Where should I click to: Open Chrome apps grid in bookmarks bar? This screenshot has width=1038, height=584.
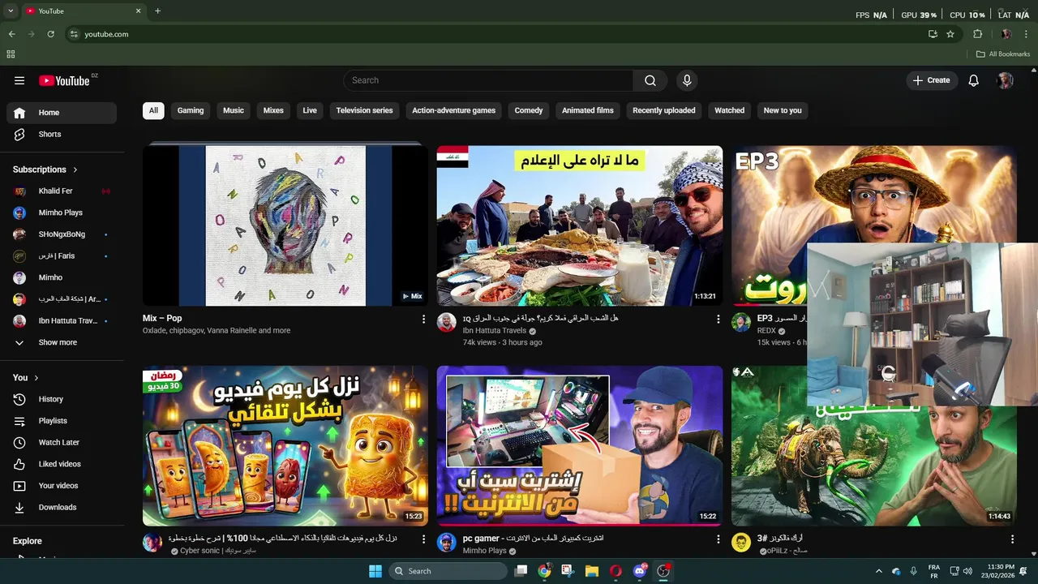11,54
